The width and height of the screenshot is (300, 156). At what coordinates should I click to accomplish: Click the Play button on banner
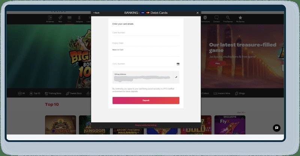(217, 63)
